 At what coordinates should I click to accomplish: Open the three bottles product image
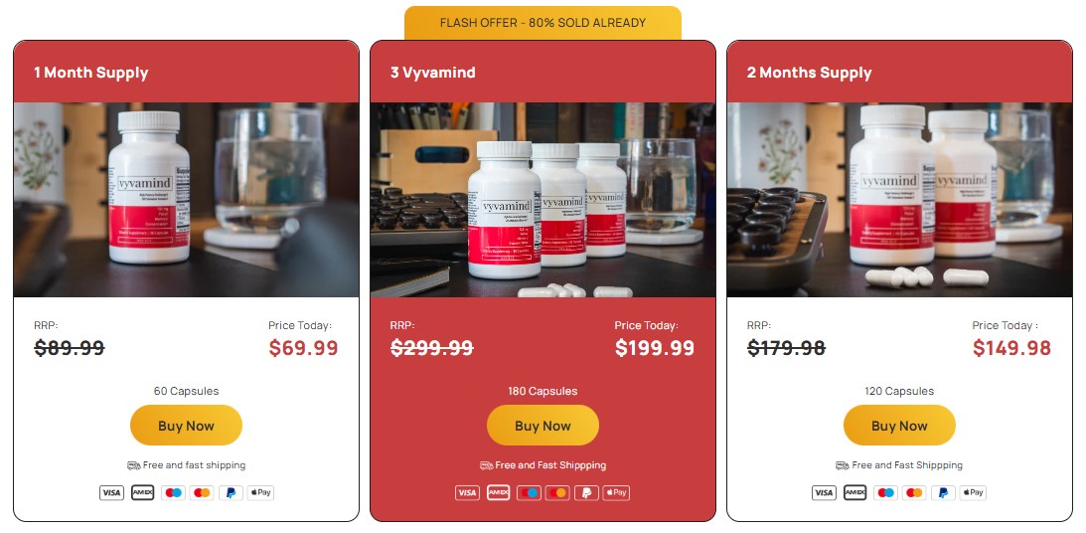click(x=543, y=200)
